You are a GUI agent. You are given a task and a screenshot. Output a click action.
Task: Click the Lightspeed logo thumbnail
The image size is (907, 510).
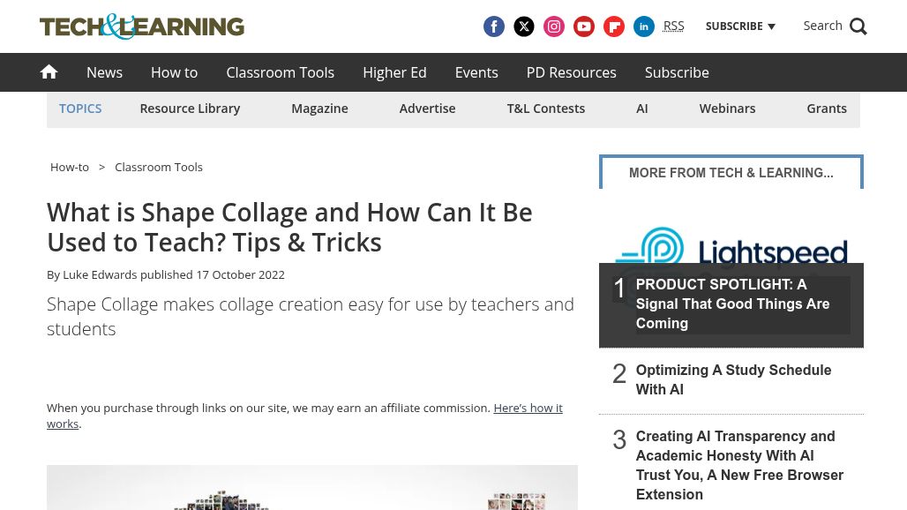click(x=731, y=246)
